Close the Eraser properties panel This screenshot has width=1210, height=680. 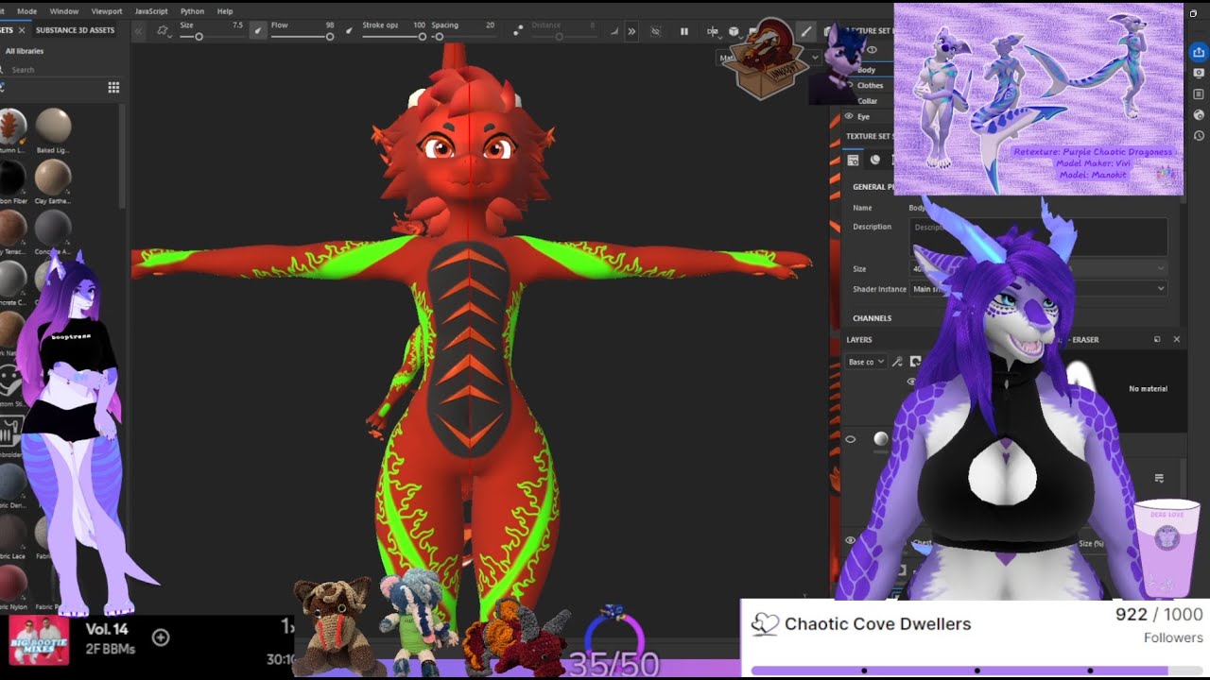(1177, 339)
